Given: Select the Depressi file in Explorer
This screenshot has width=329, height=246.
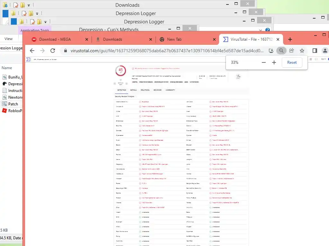Looking at the screenshot, I should [12, 84].
